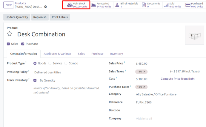This screenshot has width=206, height=127.
Task: Click the Purchased credit card icon
Action: click(x=188, y=5)
